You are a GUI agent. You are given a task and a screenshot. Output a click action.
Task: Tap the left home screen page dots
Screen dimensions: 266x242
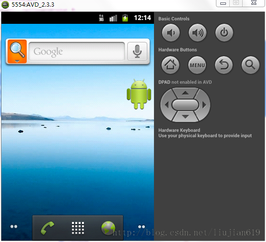(x=14, y=227)
